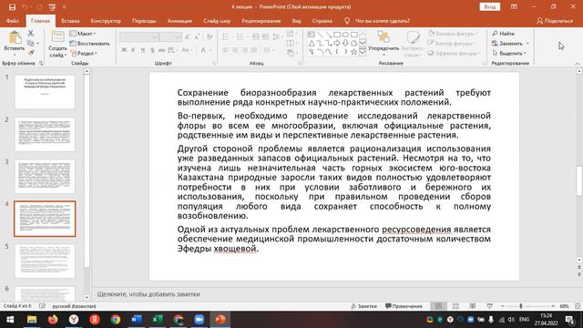Screen dimensions: 583x328
Task: Fit slide to current window icon
Action: point(578,306)
